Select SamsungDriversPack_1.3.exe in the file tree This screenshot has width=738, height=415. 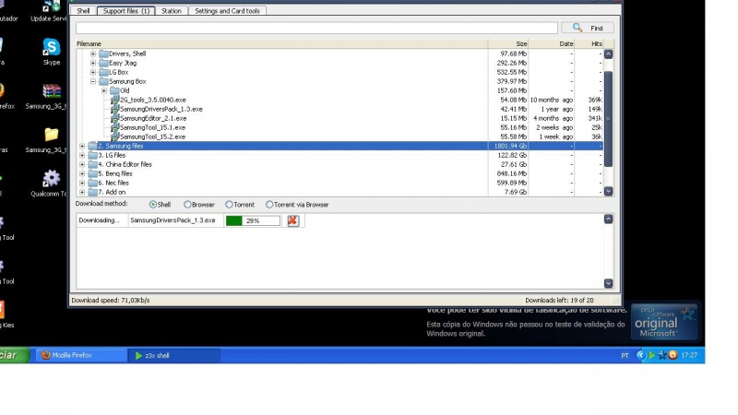click(161, 109)
